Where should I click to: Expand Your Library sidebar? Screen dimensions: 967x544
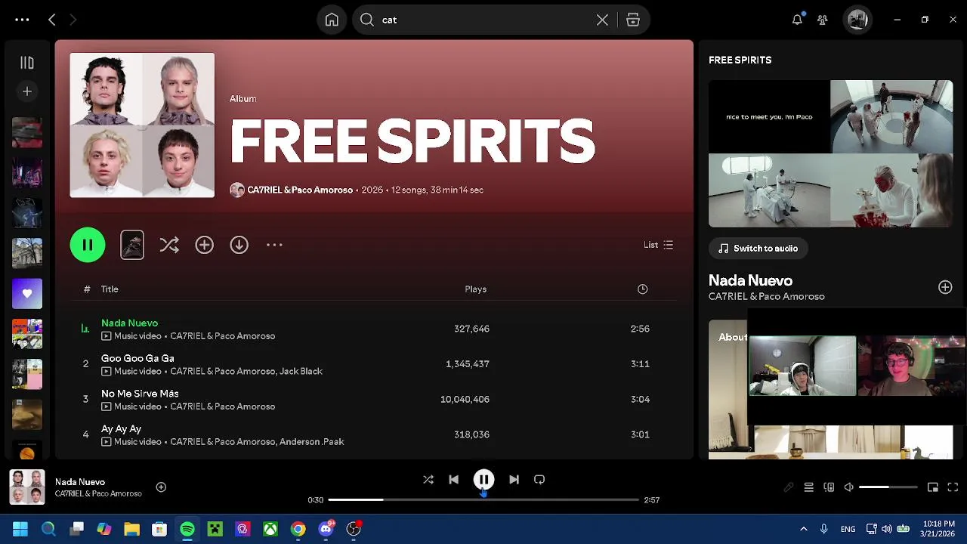tap(27, 63)
